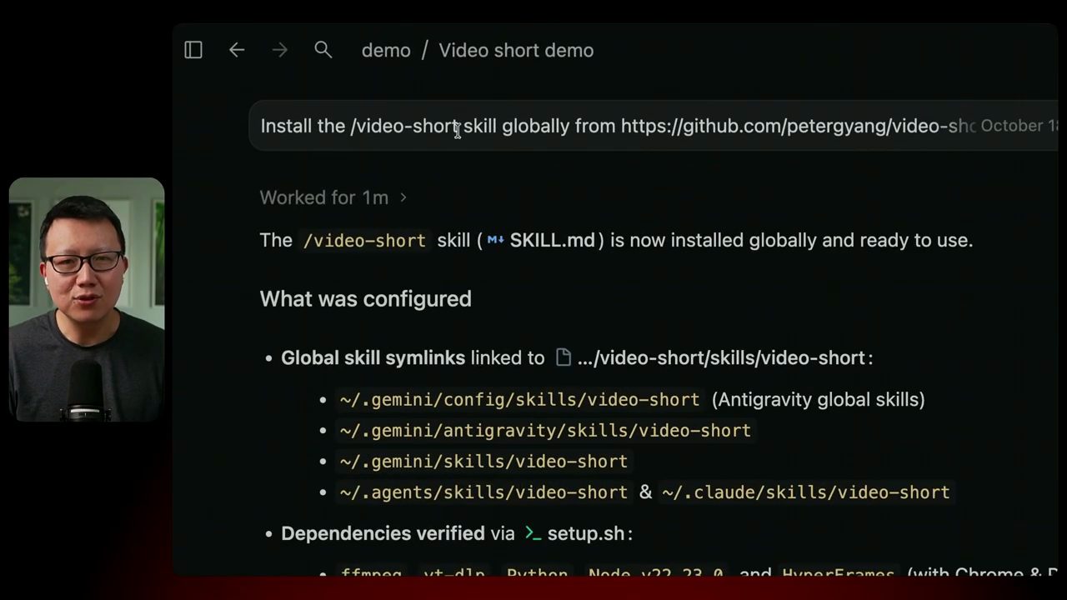Open the setup.sh script link
1067x600 pixels.
pos(574,533)
